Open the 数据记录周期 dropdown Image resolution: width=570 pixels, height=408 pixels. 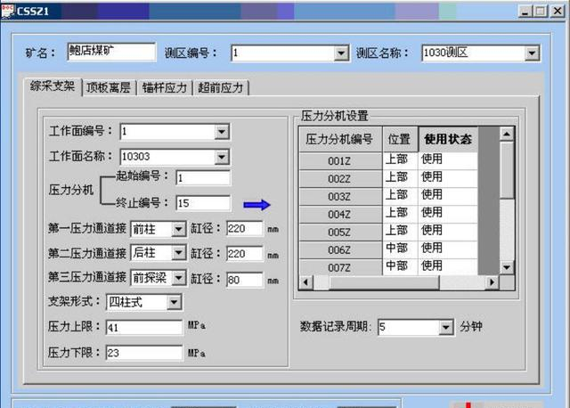tap(445, 327)
